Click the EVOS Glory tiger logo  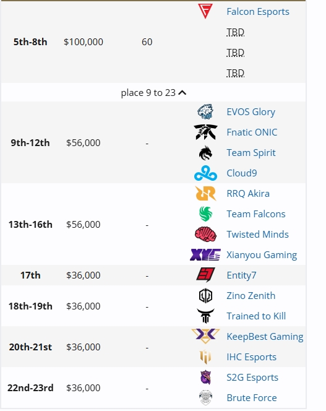pos(205,111)
